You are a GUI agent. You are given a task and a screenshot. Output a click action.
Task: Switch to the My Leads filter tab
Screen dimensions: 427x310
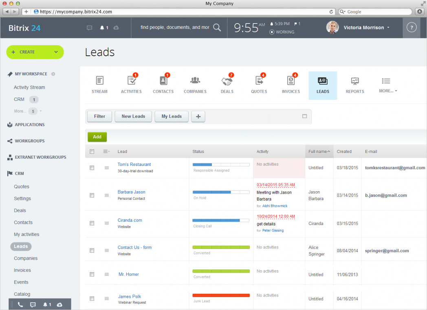click(x=172, y=116)
